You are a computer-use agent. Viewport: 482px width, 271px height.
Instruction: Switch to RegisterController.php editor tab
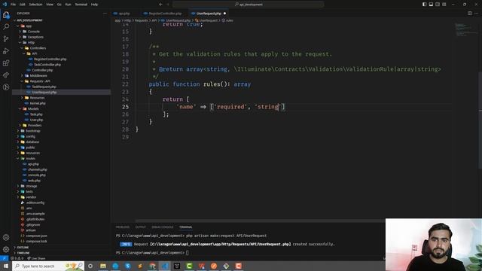(165, 14)
